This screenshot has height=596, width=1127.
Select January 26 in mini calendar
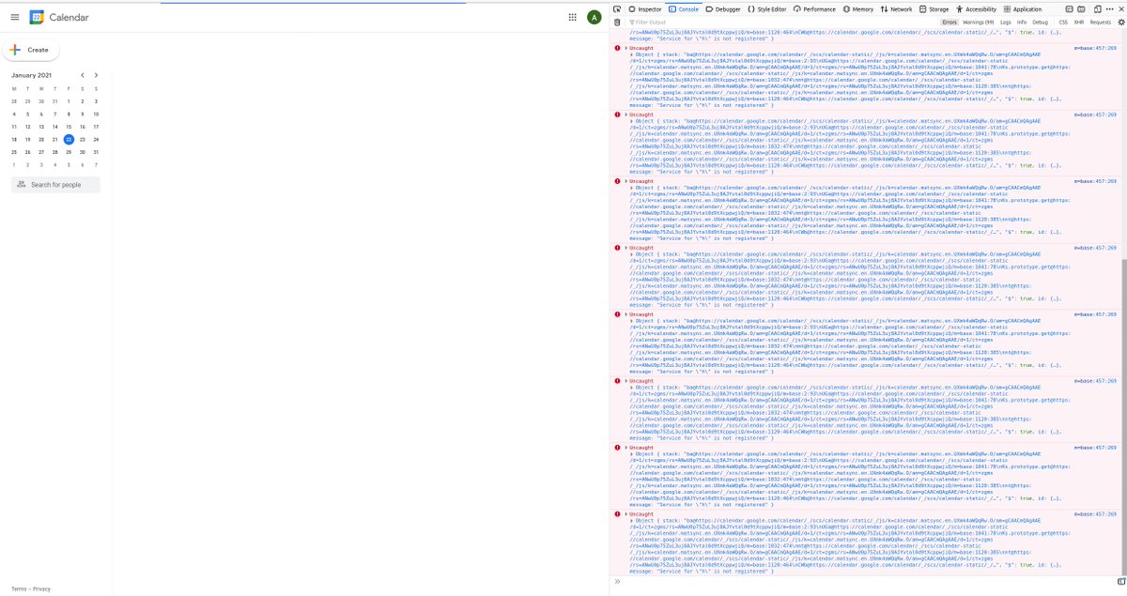[27, 152]
